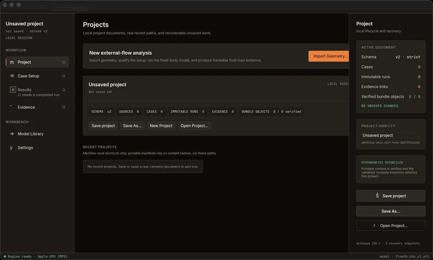Click the Case Setup flow icon in sidebar
The width and height of the screenshot is (433, 260).
click(12, 76)
